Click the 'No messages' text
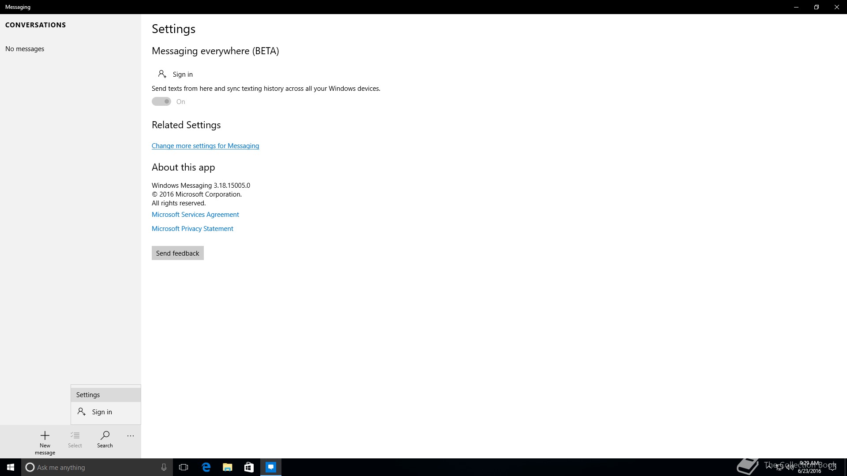Viewport: 847px width, 476px height. point(25,49)
